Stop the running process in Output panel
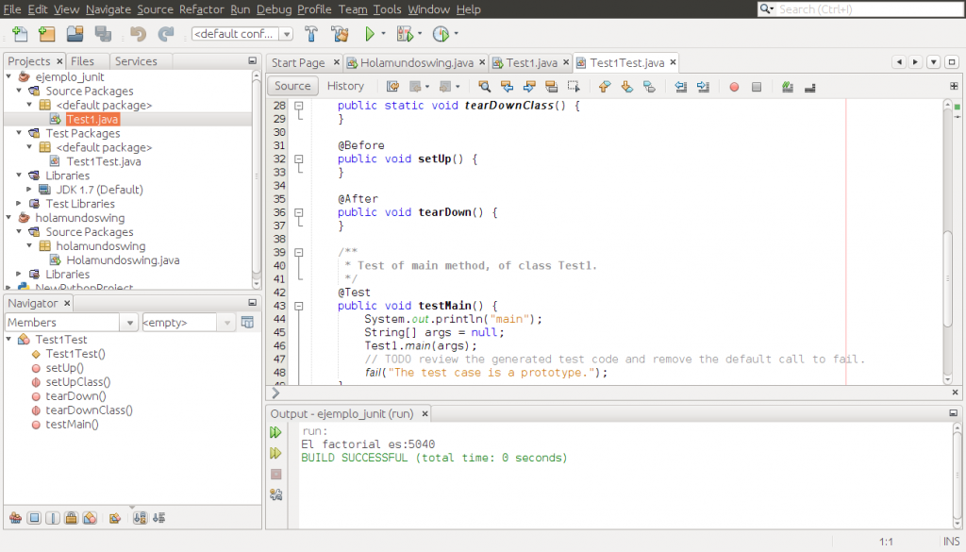 coord(275,474)
